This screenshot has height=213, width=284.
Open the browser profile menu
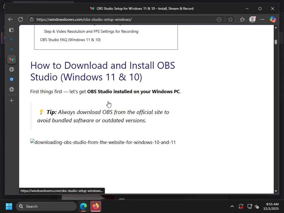point(252,19)
